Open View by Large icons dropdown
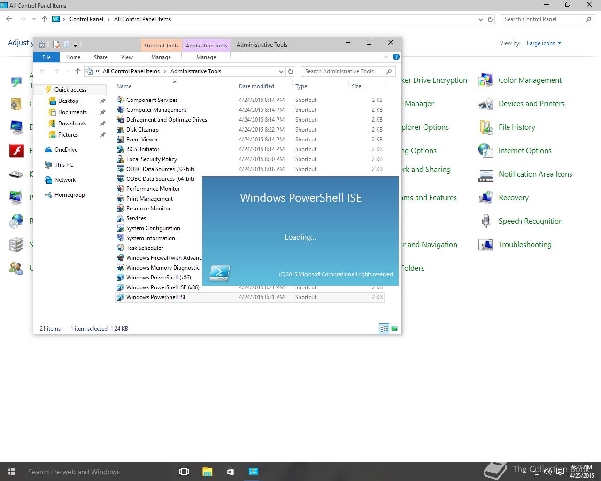Viewport: 601px width, 481px height. point(544,43)
